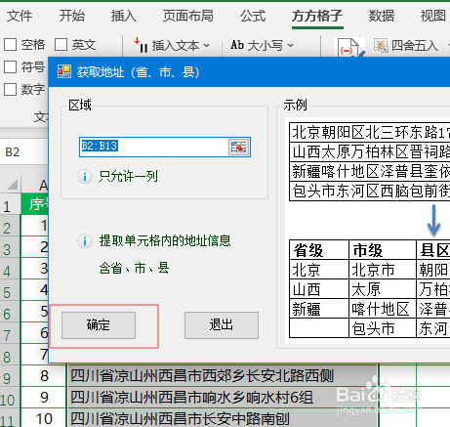Switch to the 插入 tab
This screenshot has width=450, height=427.
(124, 16)
